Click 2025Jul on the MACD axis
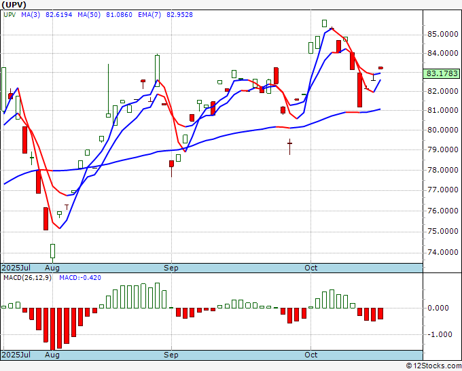Image resolution: width=462 pixels, height=371 pixels. pos(16,355)
